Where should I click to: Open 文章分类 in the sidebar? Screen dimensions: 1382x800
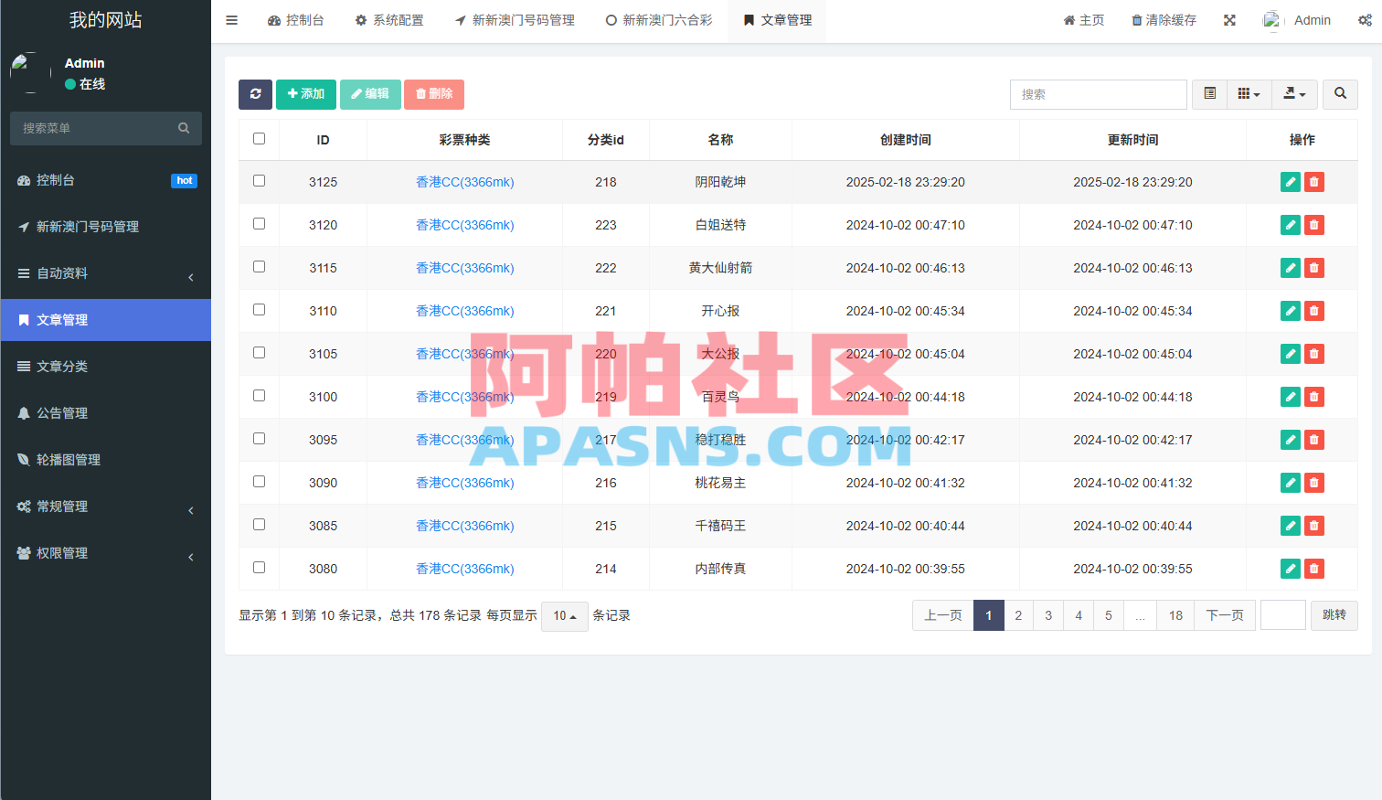coord(106,367)
